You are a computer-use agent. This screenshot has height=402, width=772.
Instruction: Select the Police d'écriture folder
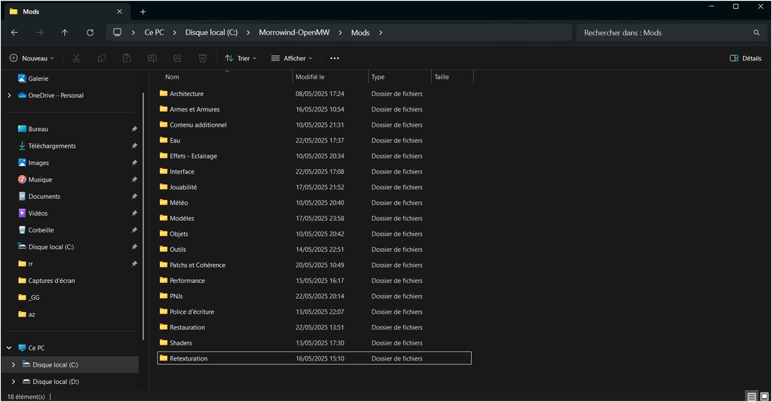tap(314, 311)
